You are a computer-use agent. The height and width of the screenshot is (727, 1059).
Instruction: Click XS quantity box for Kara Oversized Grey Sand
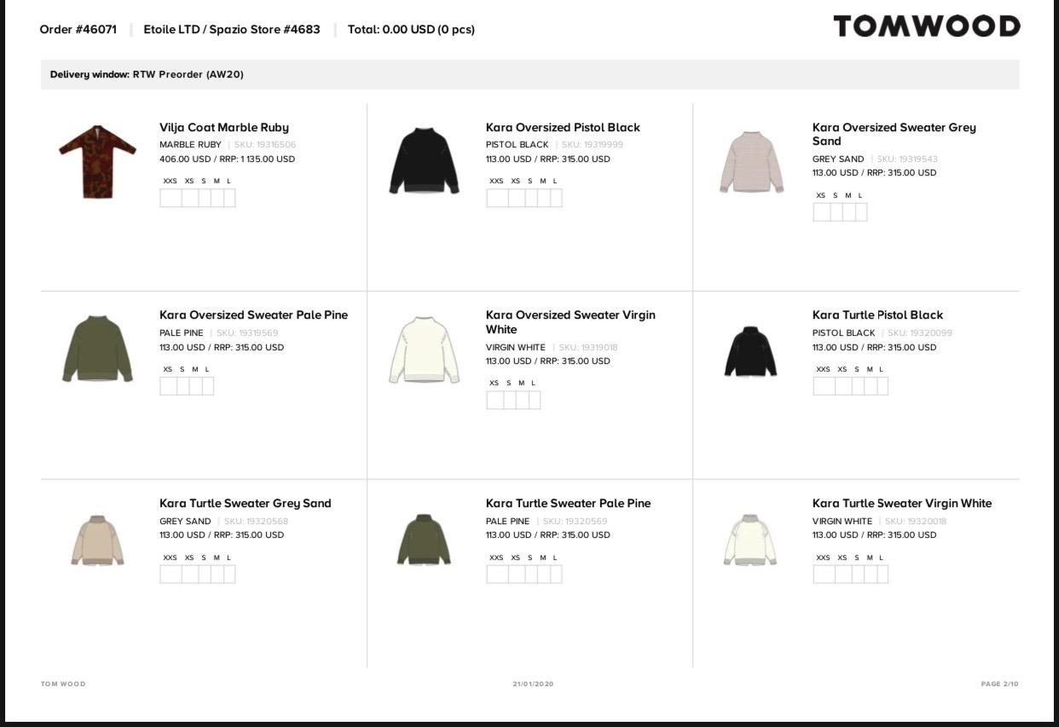click(821, 212)
